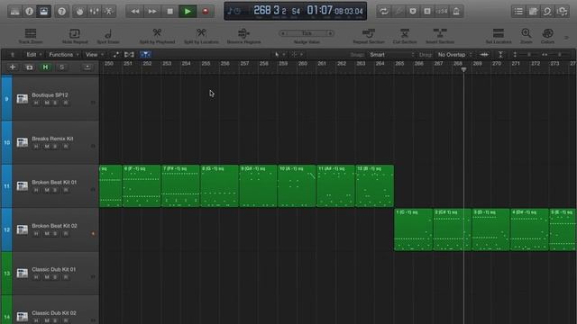The image size is (577, 324).
Task: Open the Edit menu
Action: 34,55
